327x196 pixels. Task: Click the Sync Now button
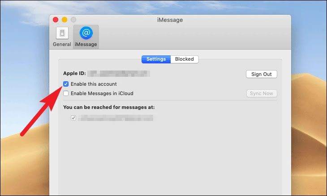[x=262, y=93]
